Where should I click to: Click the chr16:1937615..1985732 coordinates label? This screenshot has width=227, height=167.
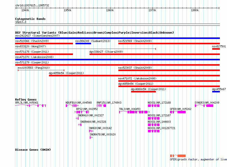(x=32, y=6)
